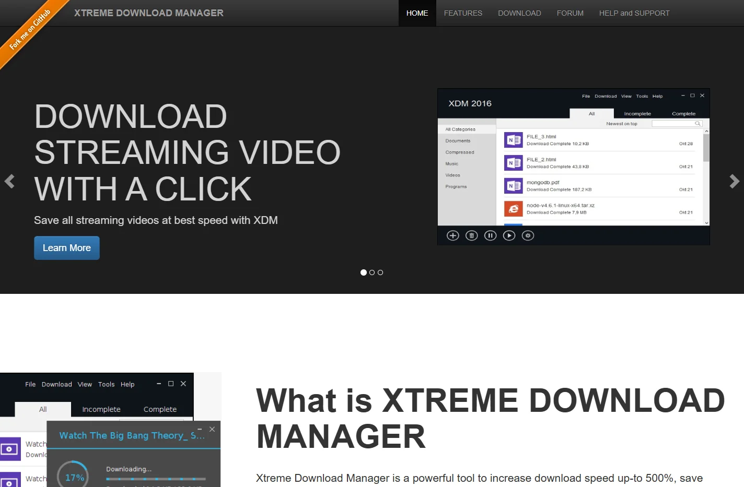
Task: Click the maximize icon in lower XDM image
Action: [171, 384]
